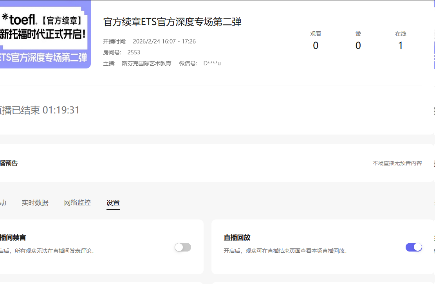Enable the 直播间禁言 mute toggle
The image size is (435, 284).
183,247
